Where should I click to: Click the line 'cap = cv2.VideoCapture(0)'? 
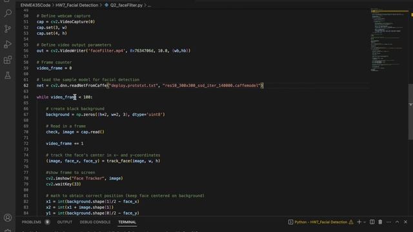click(66, 21)
